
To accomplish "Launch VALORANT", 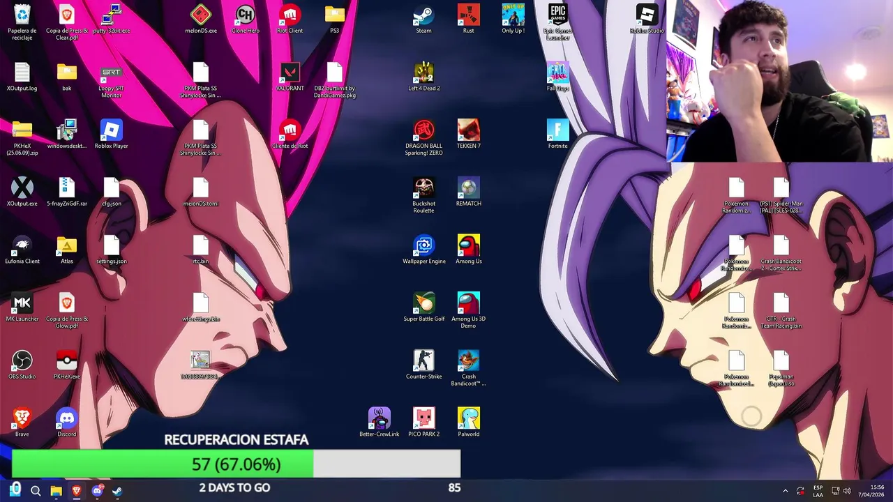I will pos(290,77).
